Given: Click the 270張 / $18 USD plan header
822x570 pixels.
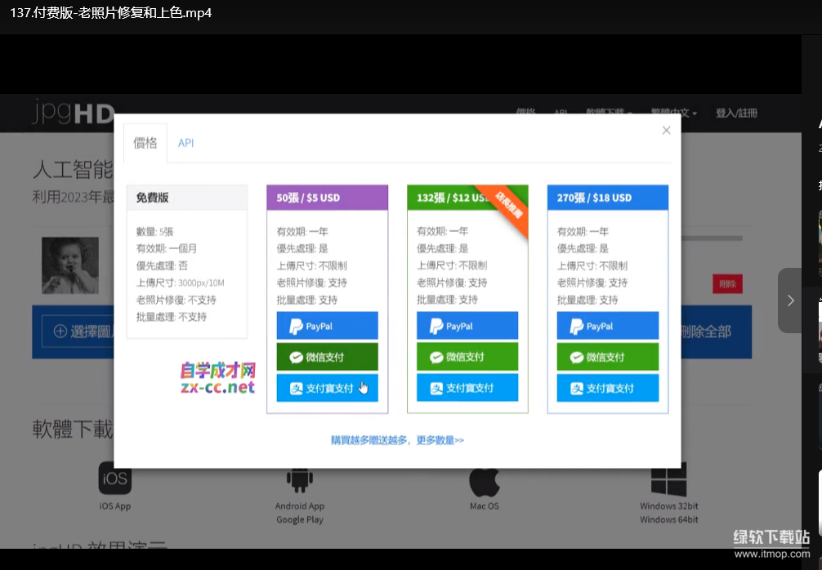Looking at the screenshot, I should tap(608, 198).
